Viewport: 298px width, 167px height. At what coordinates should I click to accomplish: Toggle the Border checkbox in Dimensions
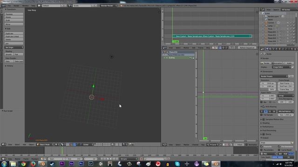(x=262, y=102)
